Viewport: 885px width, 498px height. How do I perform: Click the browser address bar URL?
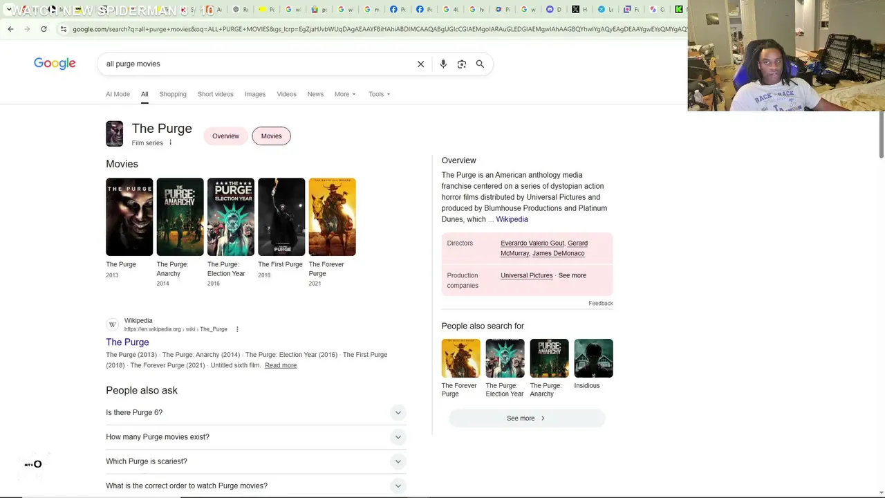(379, 29)
